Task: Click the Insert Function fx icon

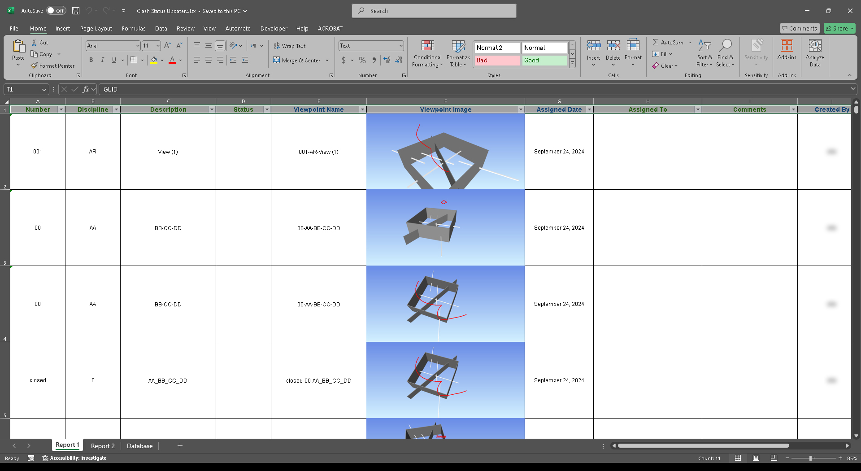Action: (86, 89)
